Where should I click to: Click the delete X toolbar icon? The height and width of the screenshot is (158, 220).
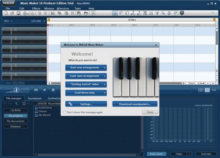[72, 13]
